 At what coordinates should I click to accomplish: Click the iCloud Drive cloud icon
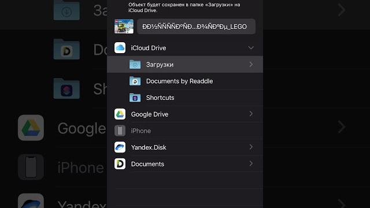coord(120,48)
